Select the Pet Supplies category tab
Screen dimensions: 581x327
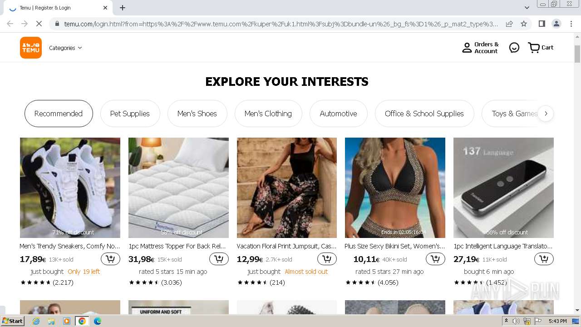tap(130, 114)
